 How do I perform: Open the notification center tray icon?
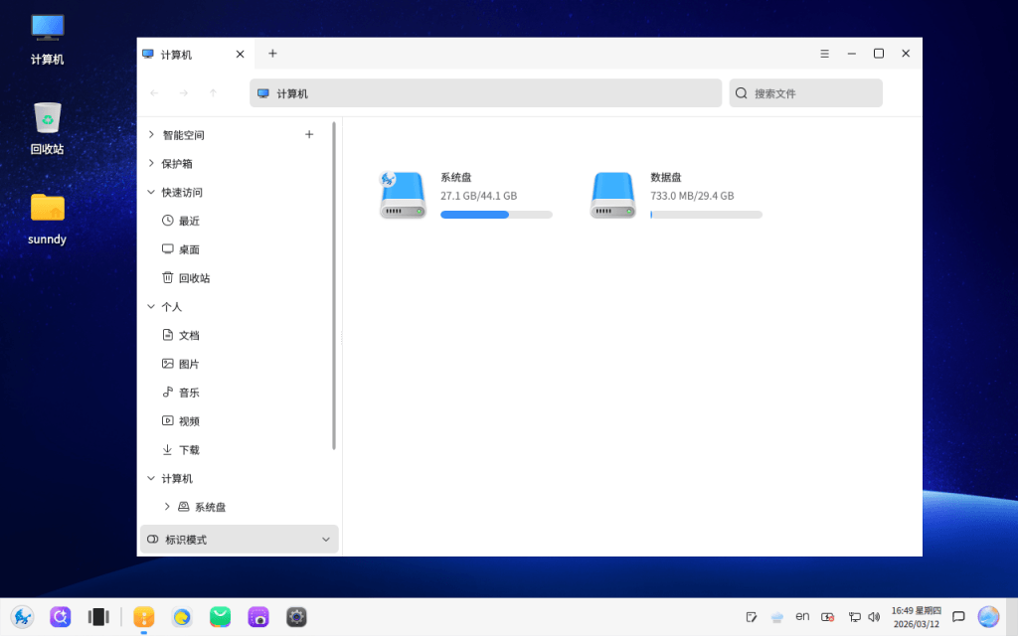click(x=958, y=616)
